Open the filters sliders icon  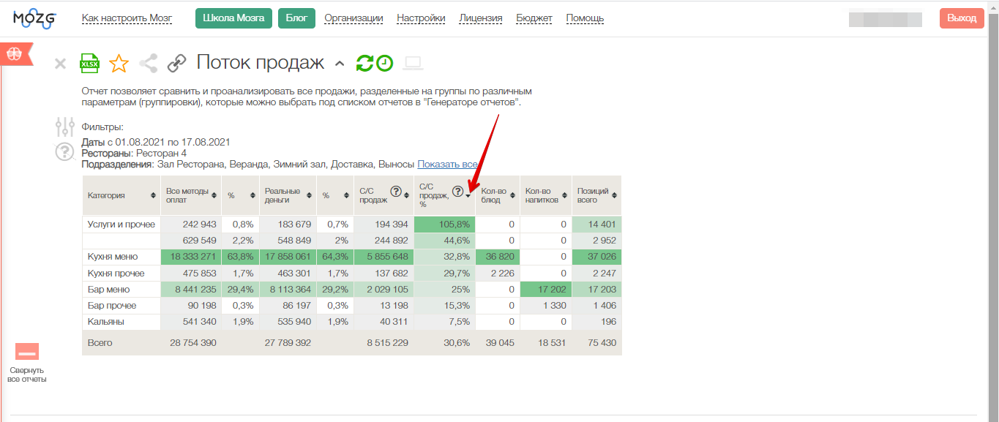(65, 127)
